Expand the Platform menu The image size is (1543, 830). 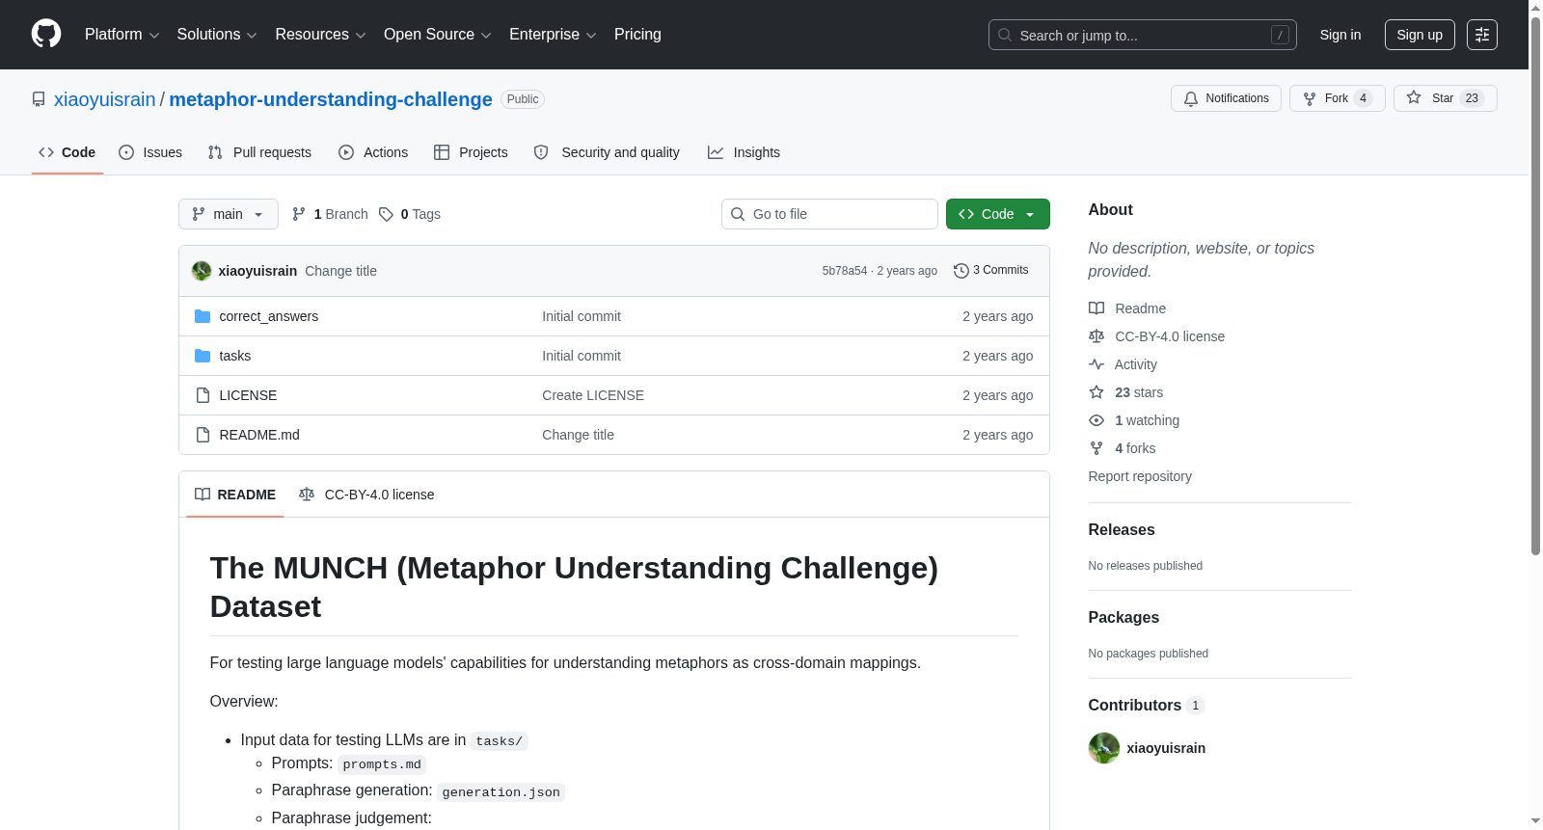click(122, 35)
